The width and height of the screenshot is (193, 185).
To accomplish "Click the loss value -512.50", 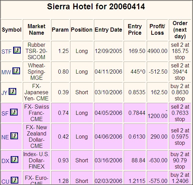I will (158, 72).
